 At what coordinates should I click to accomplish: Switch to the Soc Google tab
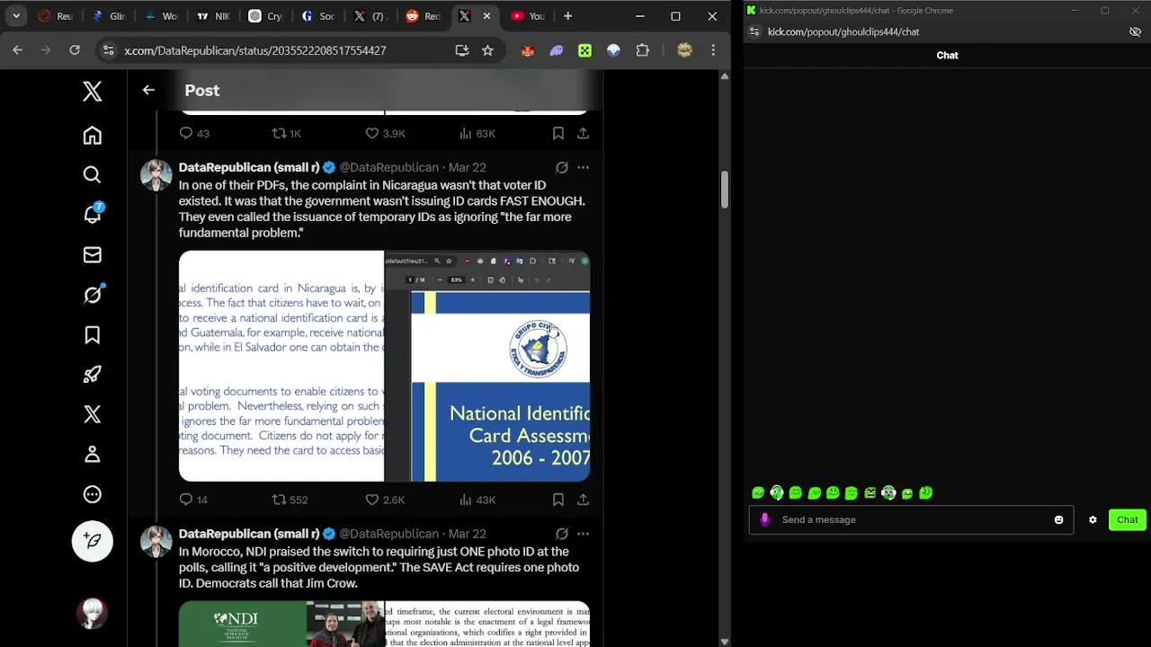point(318,16)
